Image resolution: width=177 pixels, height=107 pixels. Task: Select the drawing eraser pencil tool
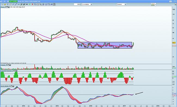click(51, 4)
